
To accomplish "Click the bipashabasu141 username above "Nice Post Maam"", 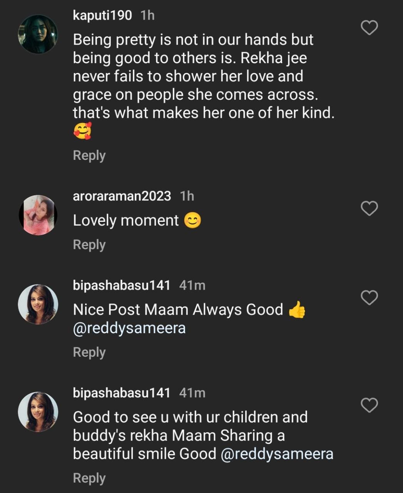I will click(x=121, y=285).
